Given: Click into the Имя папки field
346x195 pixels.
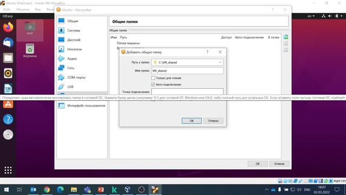Looking at the screenshot, I should pyautogui.click(x=188, y=71).
